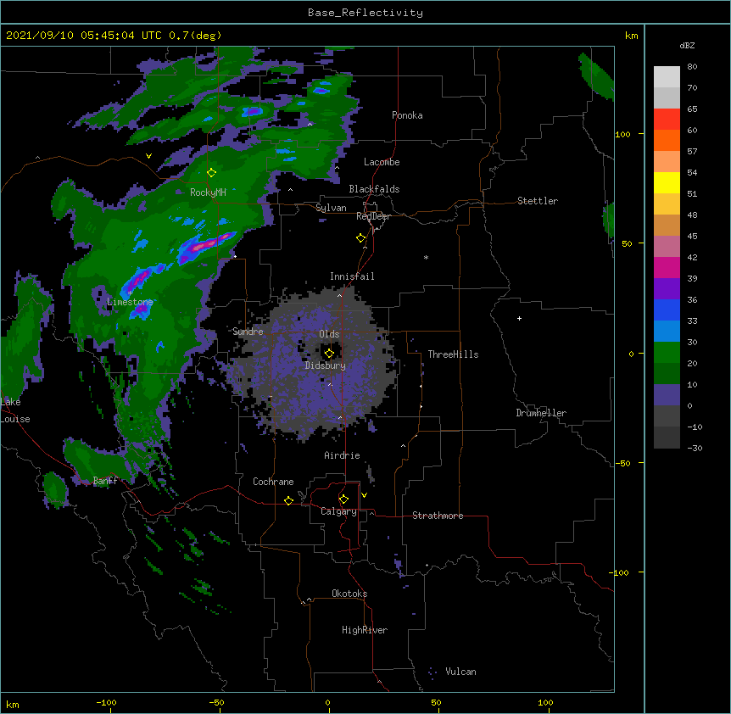
Task: Click the Louise label at the map edge
Action: tap(15, 419)
